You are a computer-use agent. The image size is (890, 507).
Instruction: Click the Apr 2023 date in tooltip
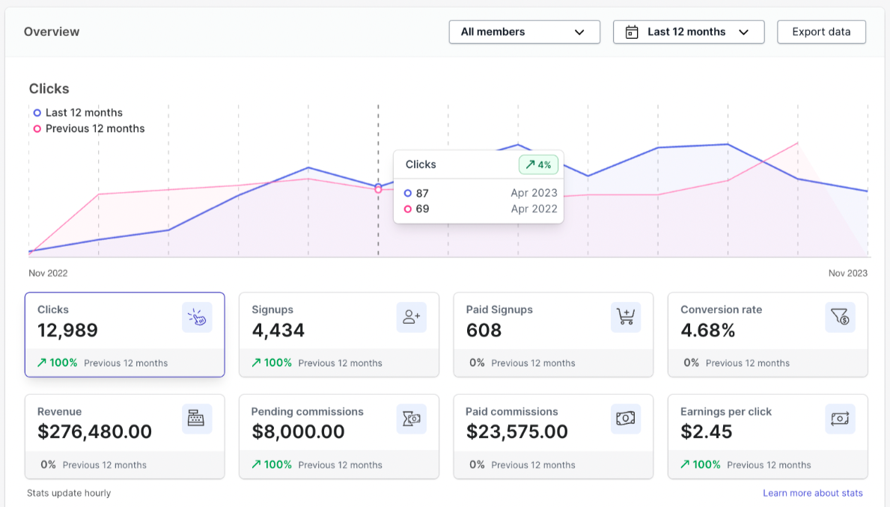534,193
